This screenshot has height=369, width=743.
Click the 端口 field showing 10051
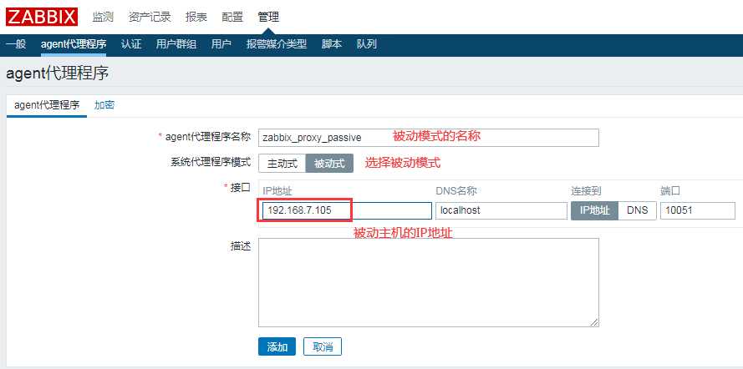click(x=698, y=210)
